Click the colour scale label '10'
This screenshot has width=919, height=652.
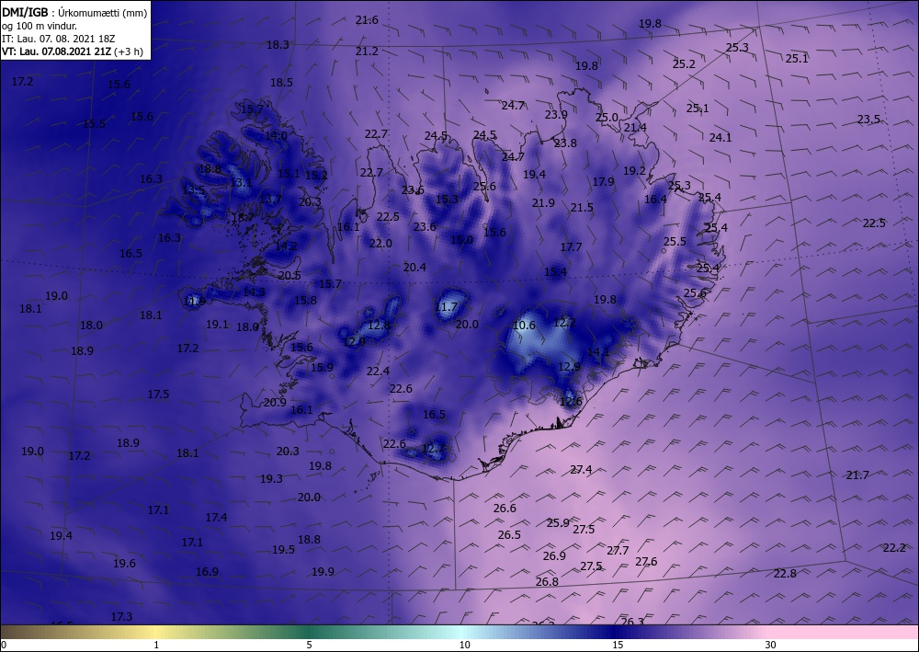click(x=464, y=645)
